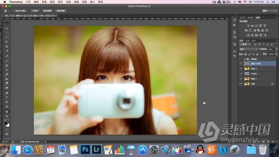
Task: Show the 观察器 group visibility box
Action: tap(241, 59)
